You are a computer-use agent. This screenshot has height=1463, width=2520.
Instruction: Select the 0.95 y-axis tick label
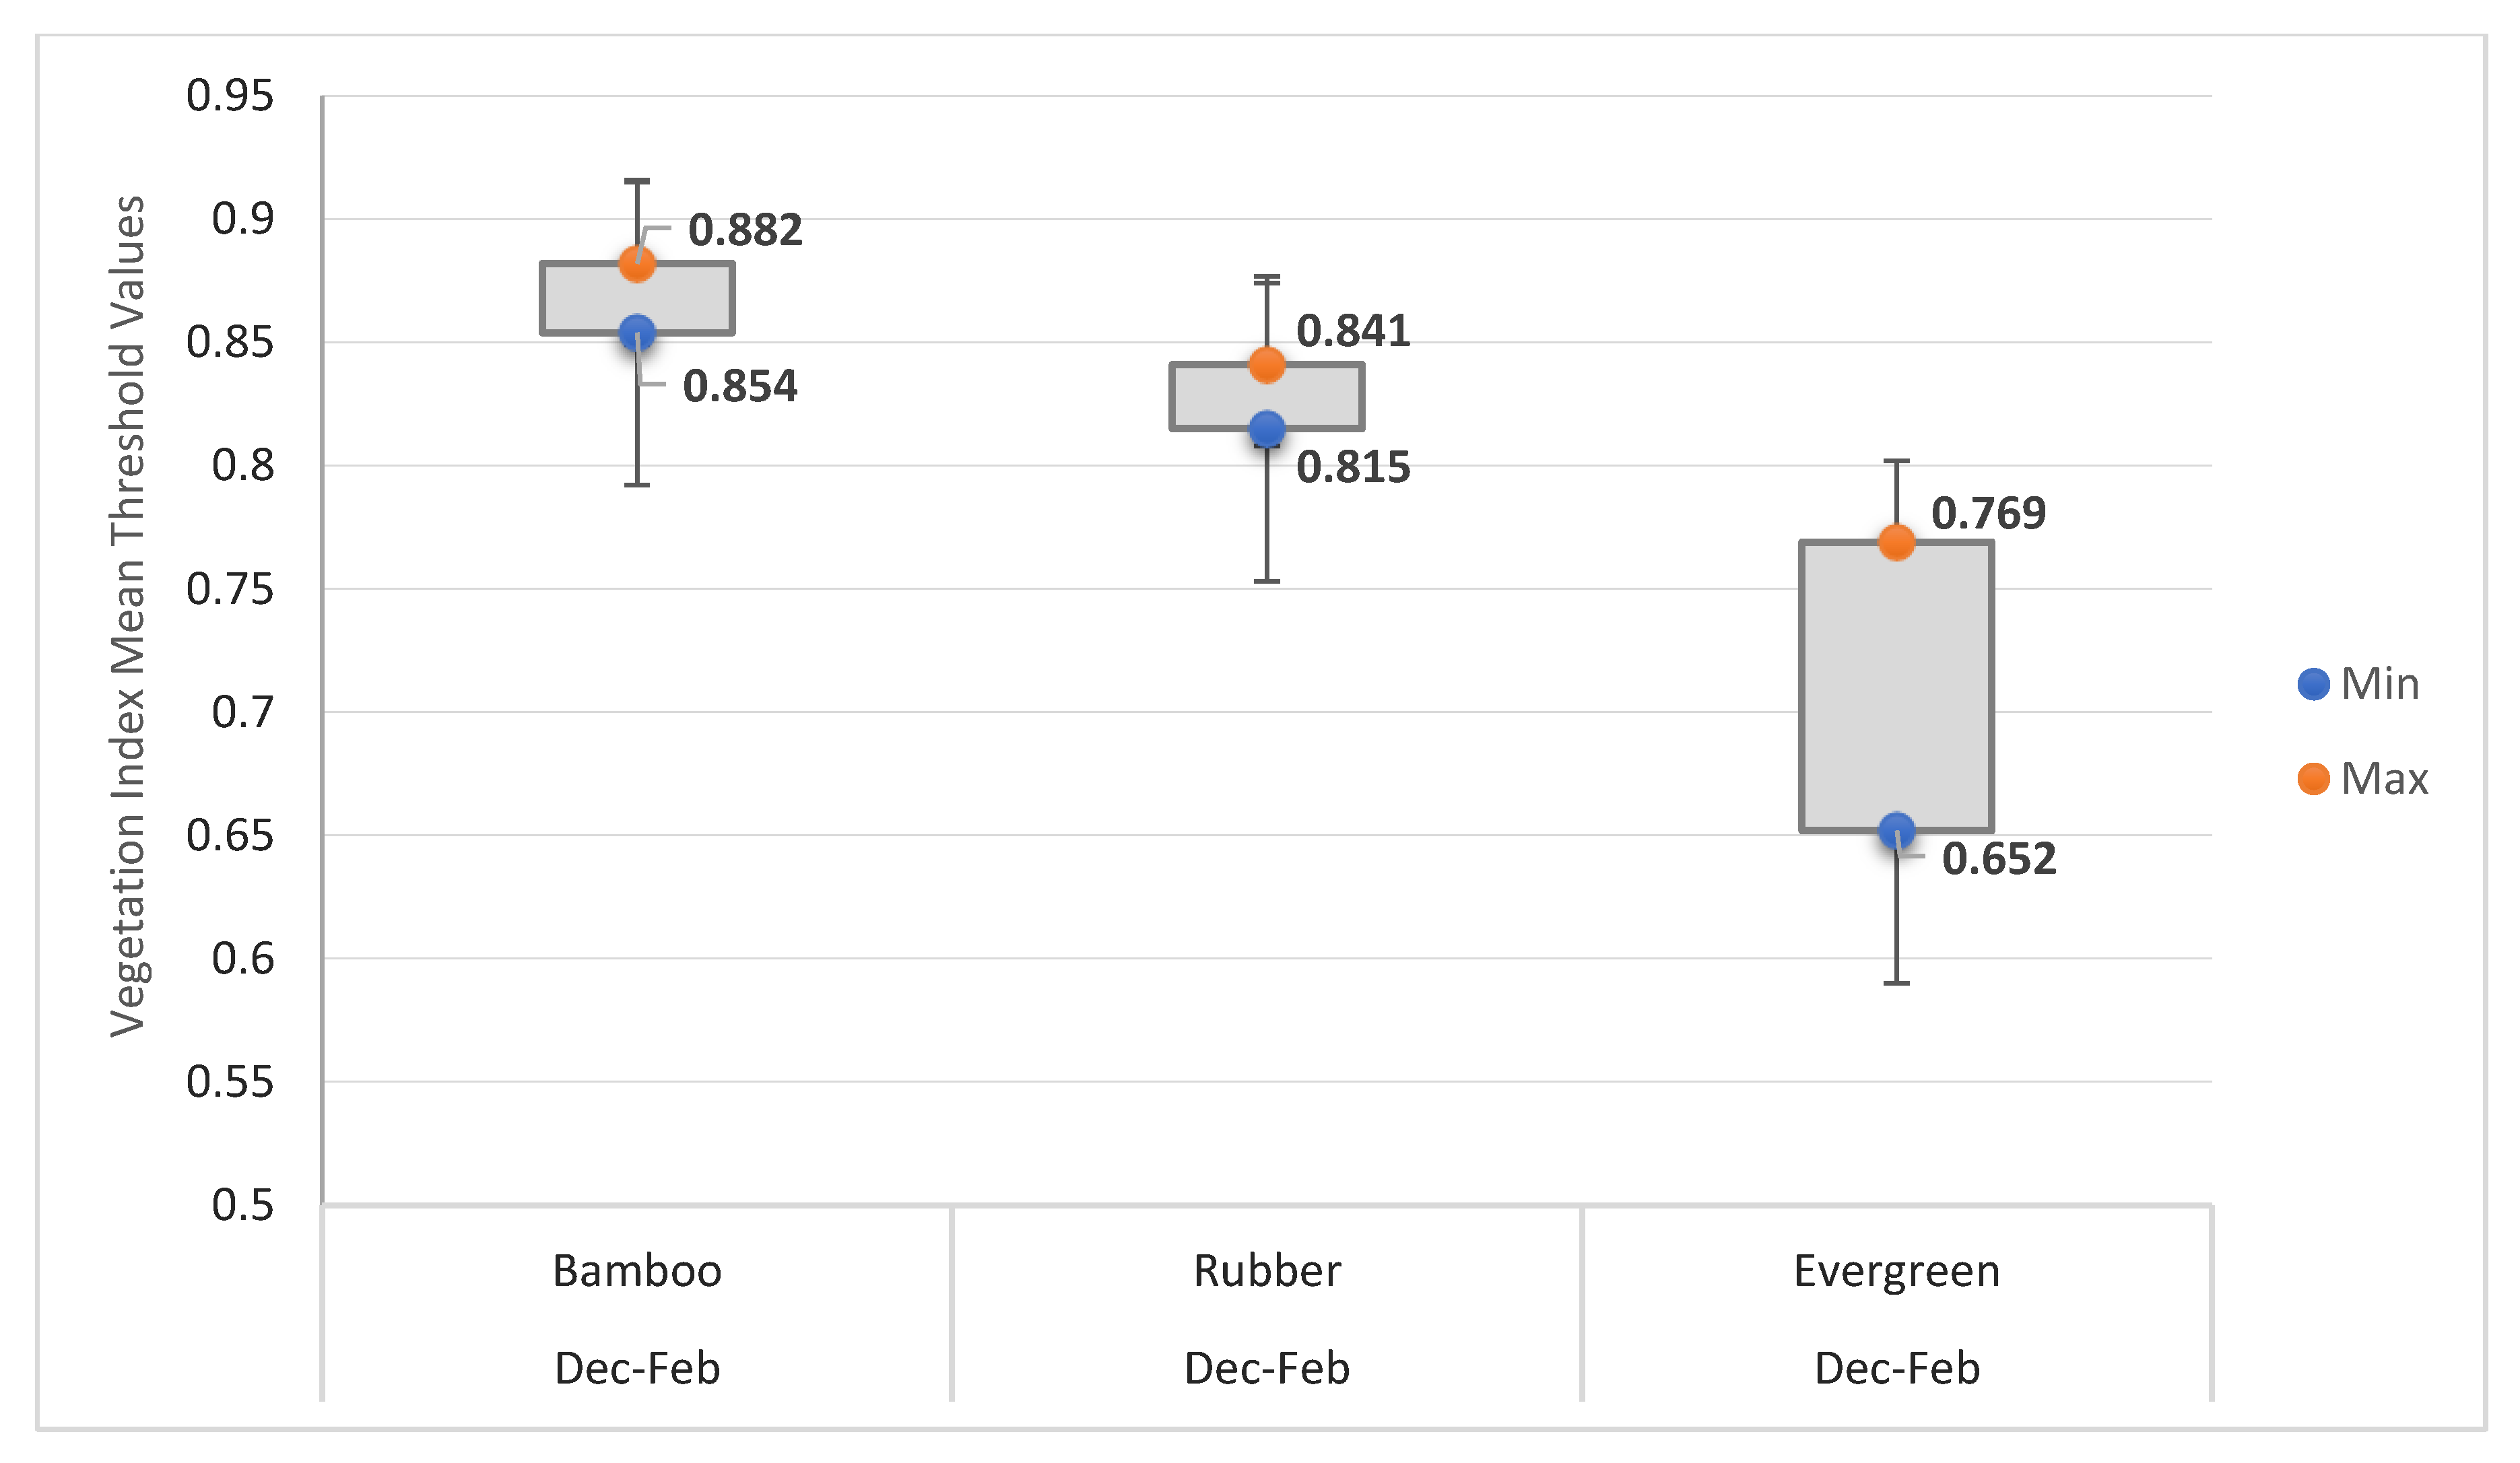click(230, 96)
